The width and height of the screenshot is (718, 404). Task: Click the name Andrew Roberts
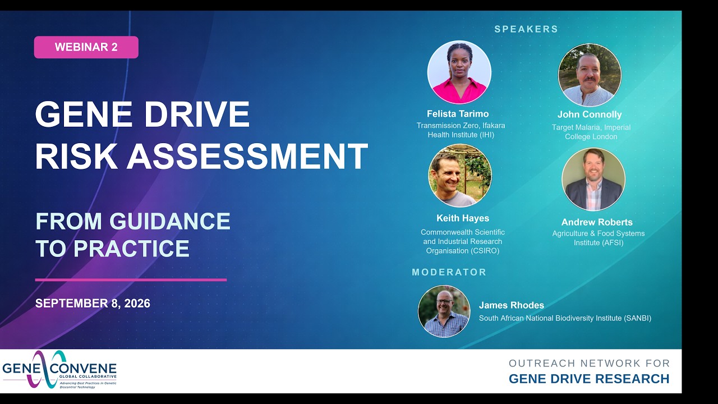(x=597, y=222)
